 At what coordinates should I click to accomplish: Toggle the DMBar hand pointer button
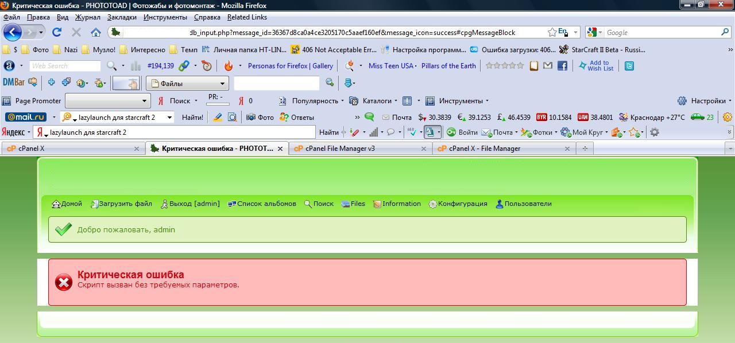(126, 83)
